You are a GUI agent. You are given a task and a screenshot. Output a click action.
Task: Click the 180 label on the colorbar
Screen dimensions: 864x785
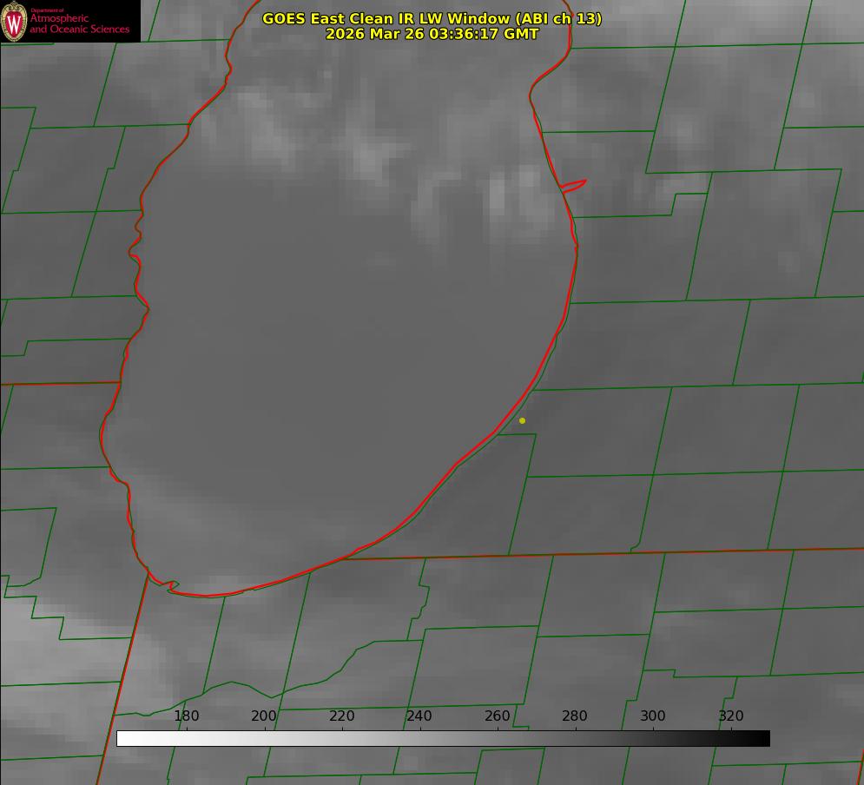click(x=187, y=716)
